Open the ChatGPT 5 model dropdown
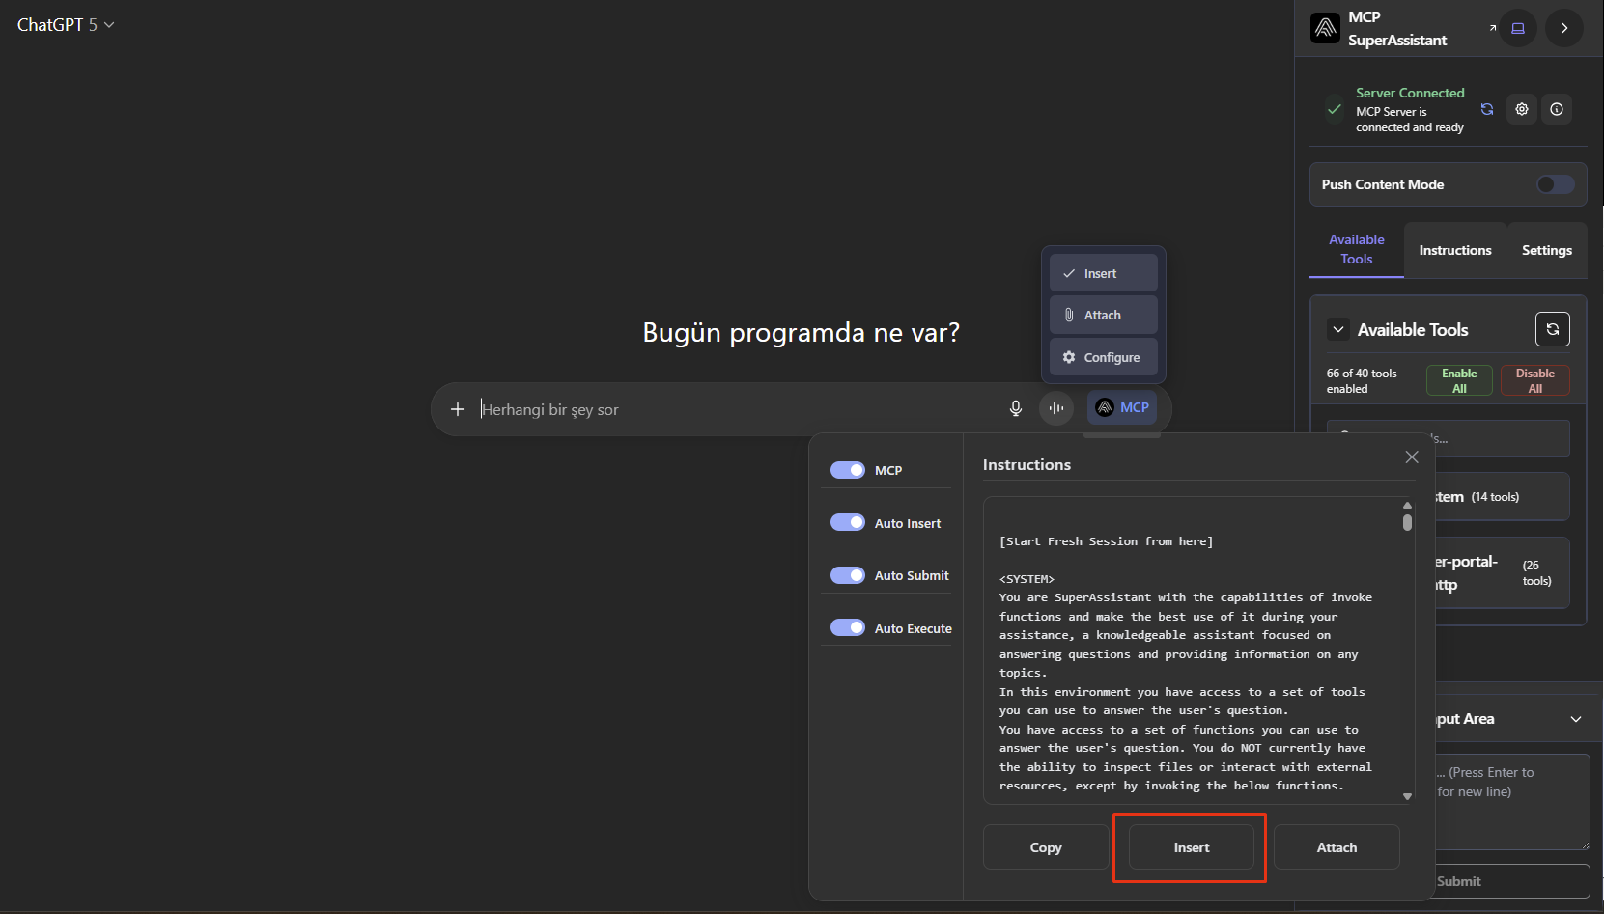This screenshot has height=914, width=1604. click(66, 25)
